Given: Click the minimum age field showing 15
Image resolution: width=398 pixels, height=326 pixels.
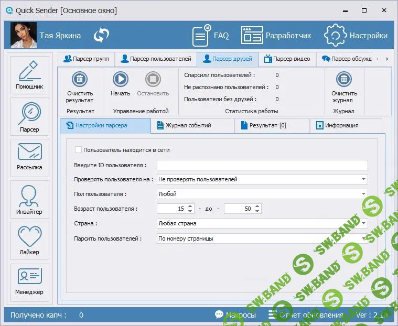Looking at the screenshot, I should tap(172, 209).
